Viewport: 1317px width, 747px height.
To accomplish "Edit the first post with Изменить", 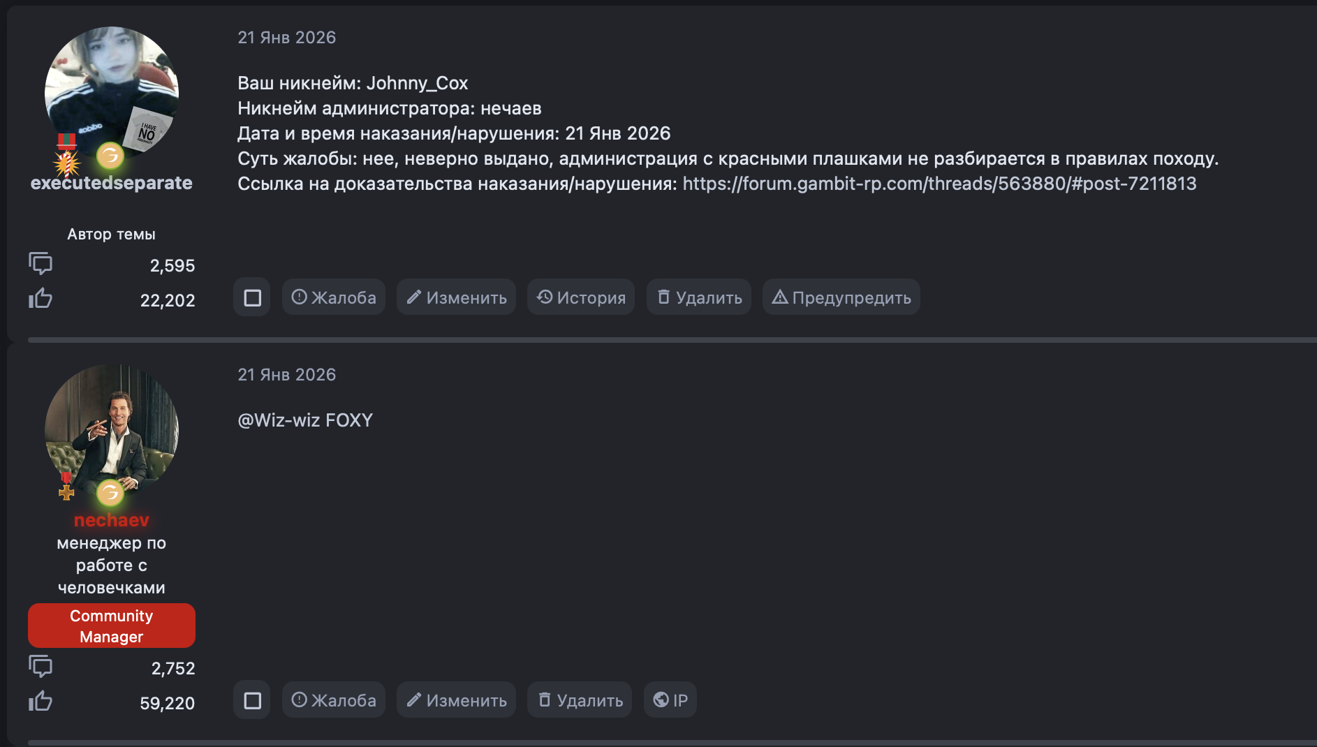I will [x=457, y=298].
